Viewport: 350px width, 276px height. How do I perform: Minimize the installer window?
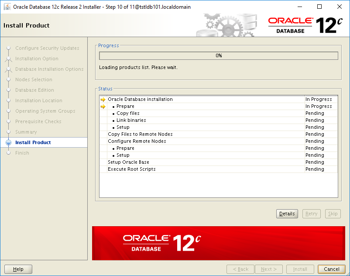click(x=300, y=7)
